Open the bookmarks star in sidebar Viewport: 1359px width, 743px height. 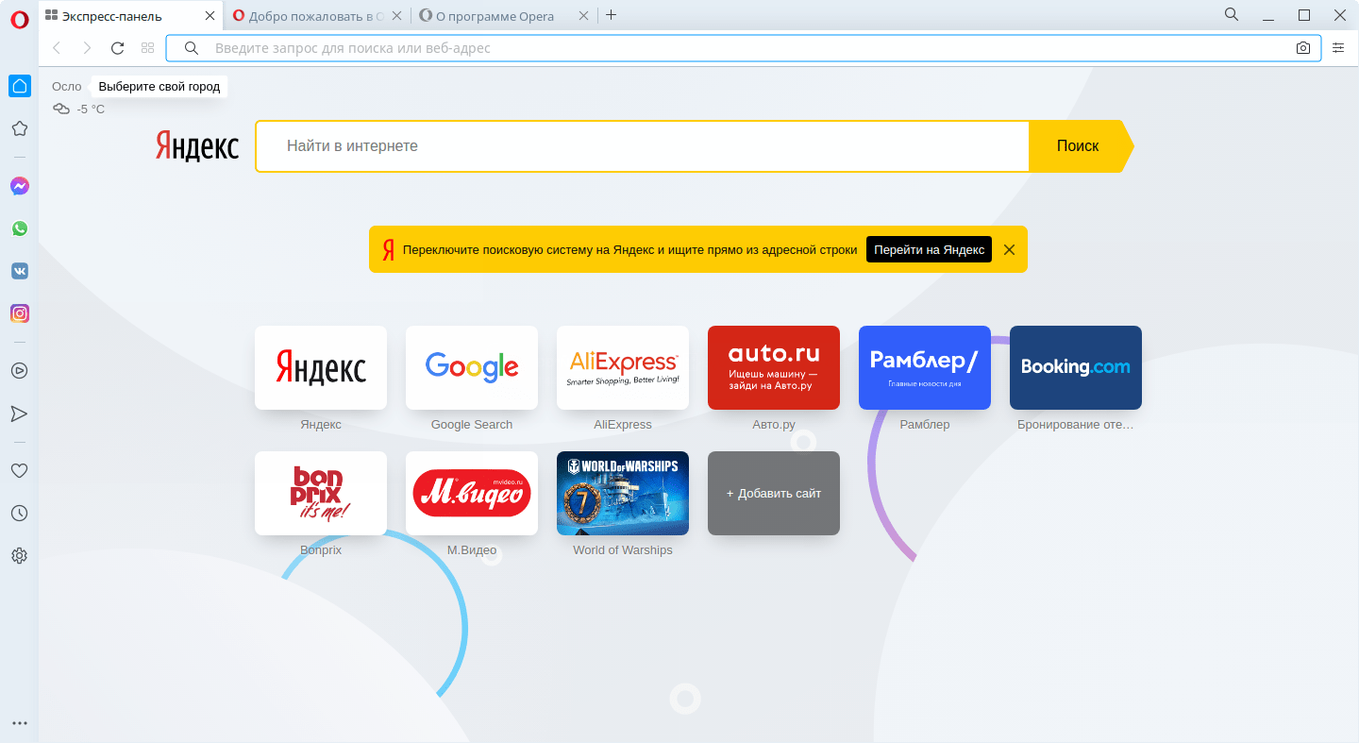[19, 128]
